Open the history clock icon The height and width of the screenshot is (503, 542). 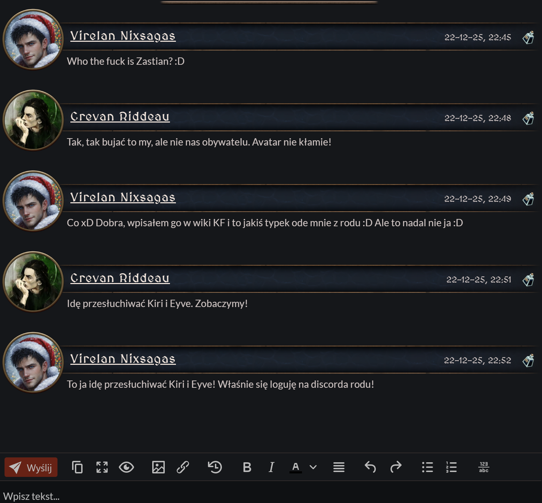click(x=215, y=467)
